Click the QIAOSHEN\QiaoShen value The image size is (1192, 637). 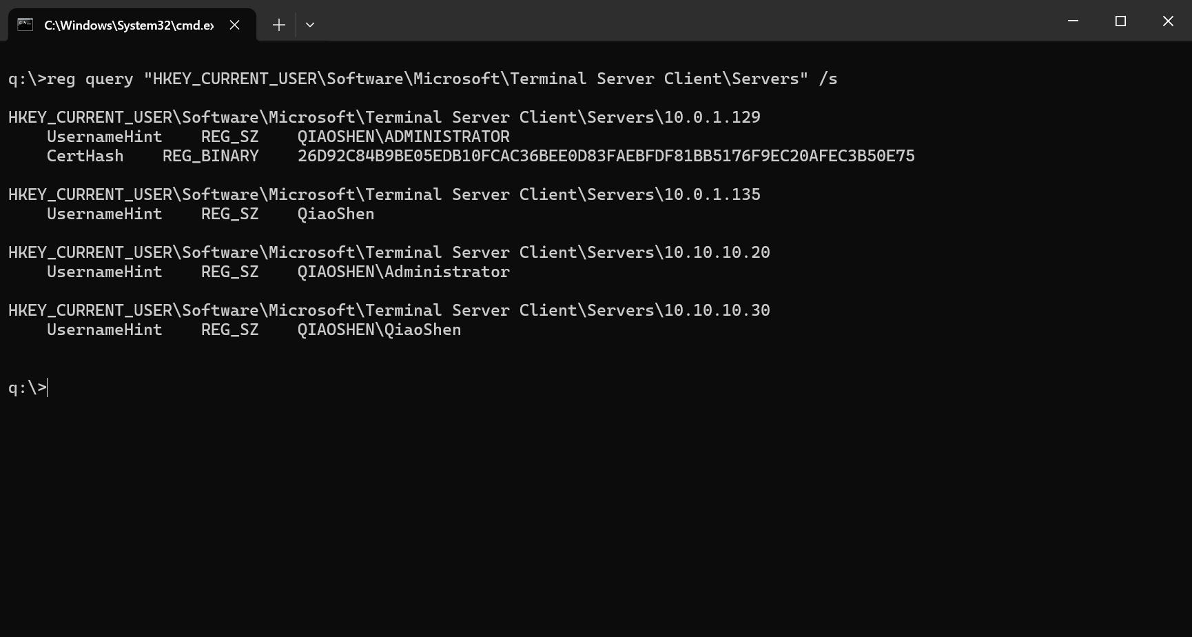coord(379,330)
